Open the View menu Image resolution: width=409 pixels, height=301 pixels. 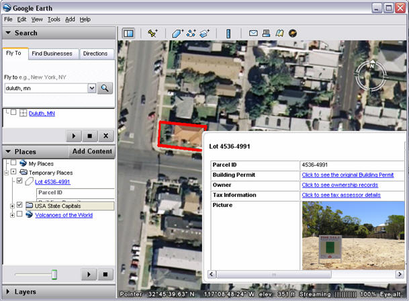[x=37, y=19]
